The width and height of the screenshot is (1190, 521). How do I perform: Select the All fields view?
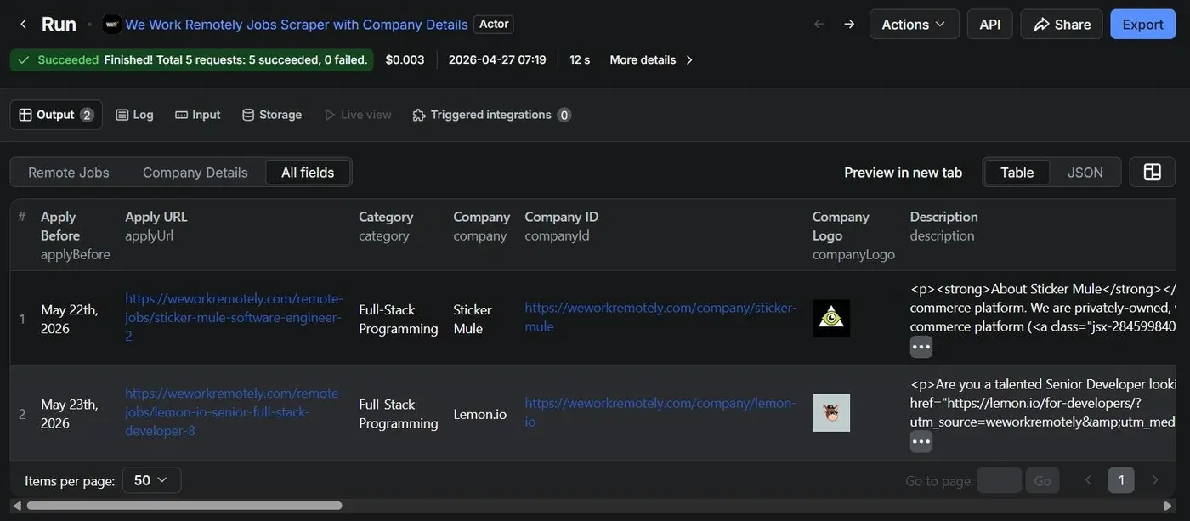pos(308,173)
